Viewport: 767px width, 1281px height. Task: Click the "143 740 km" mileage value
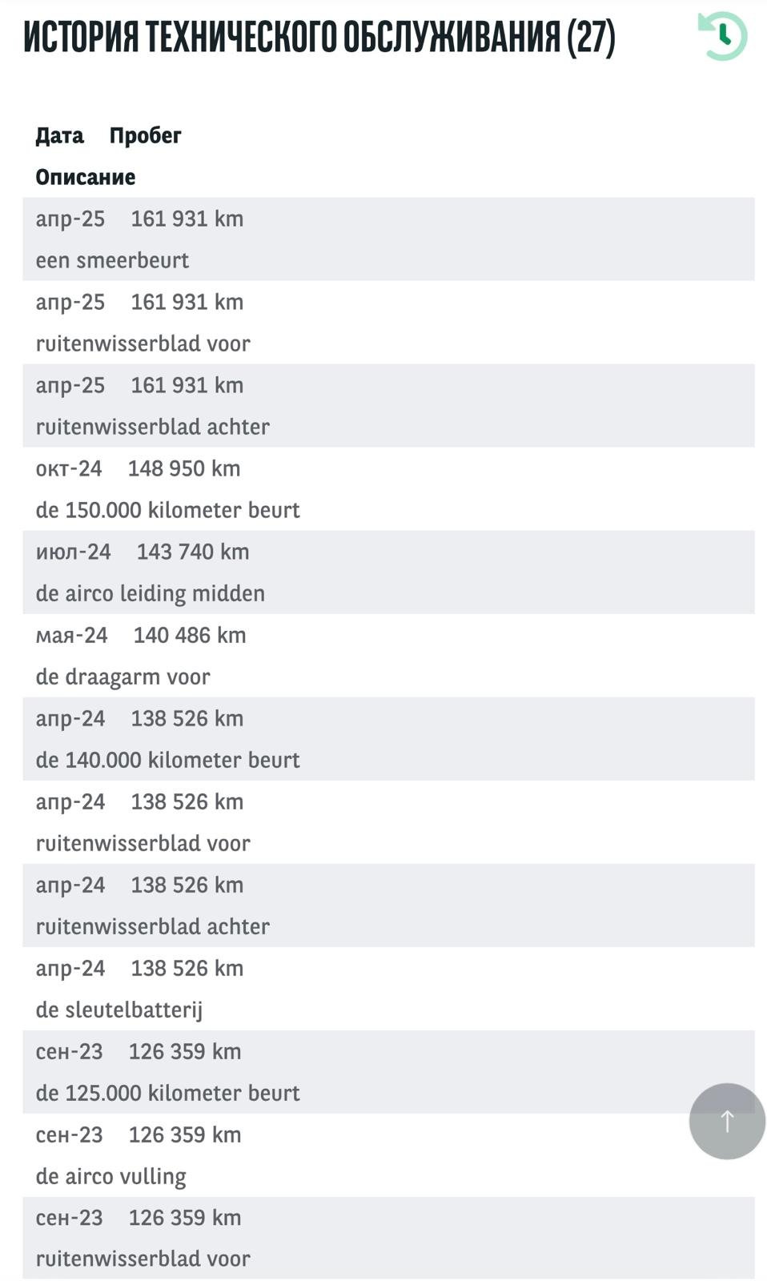(193, 552)
